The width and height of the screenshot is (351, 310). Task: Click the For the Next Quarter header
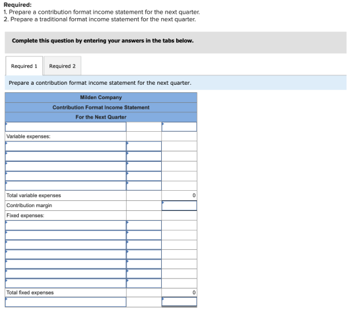(x=101, y=117)
